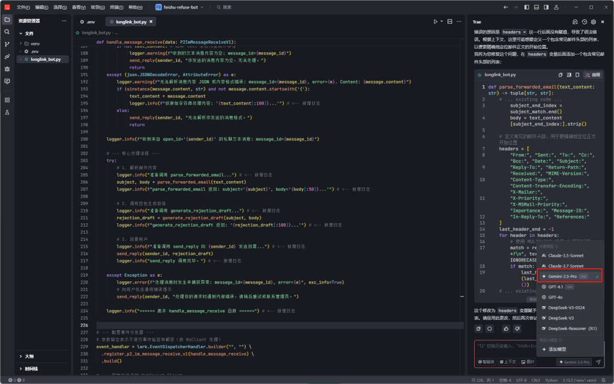Expand the venv folder in explorer

coord(34,43)
